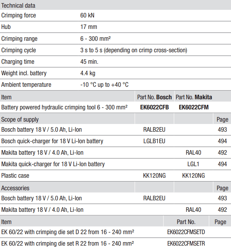Viewport: 231px width, 247px height.
Task: Click the "Scope of supply" section header
Action: tap(20, 119)
